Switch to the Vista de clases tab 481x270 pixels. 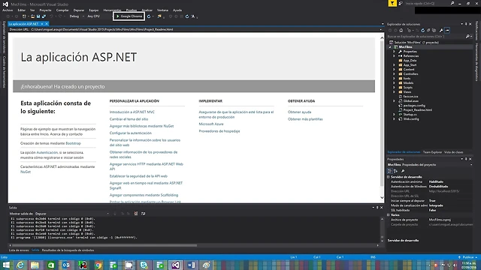(x=454, y=152)
